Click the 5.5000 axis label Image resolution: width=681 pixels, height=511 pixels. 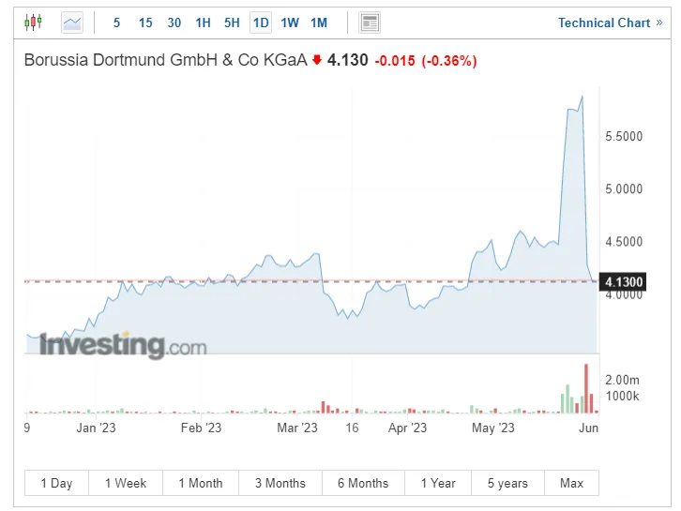click(624, 136)
